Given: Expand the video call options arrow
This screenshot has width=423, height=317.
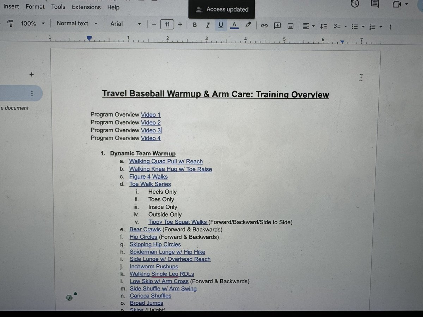Looking at the screenshot, I should tap(406, 4).
